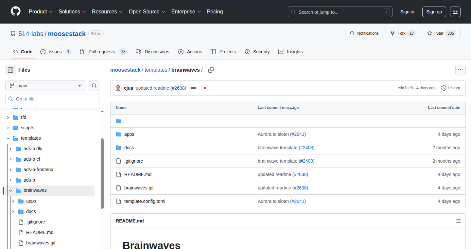Search this repository with the magnifier button
This screenshot has height=249, width=471.
(94, 86)
